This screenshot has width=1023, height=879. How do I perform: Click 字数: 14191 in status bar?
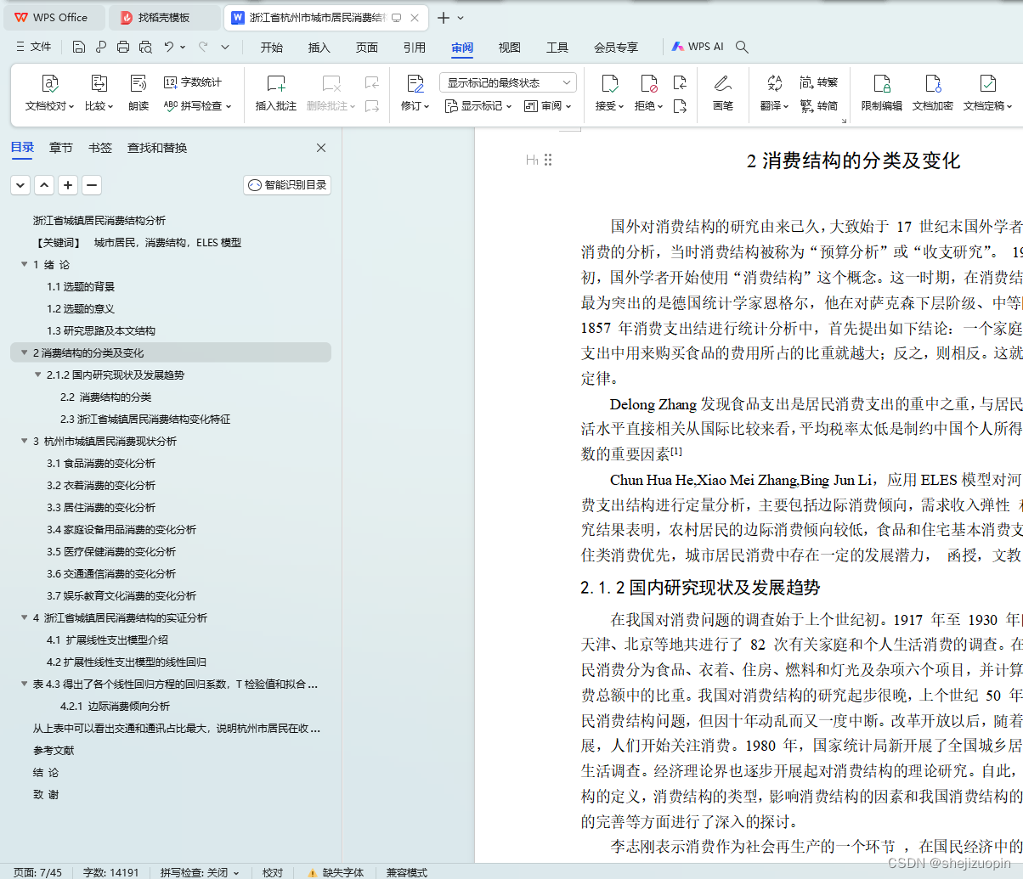110,872
